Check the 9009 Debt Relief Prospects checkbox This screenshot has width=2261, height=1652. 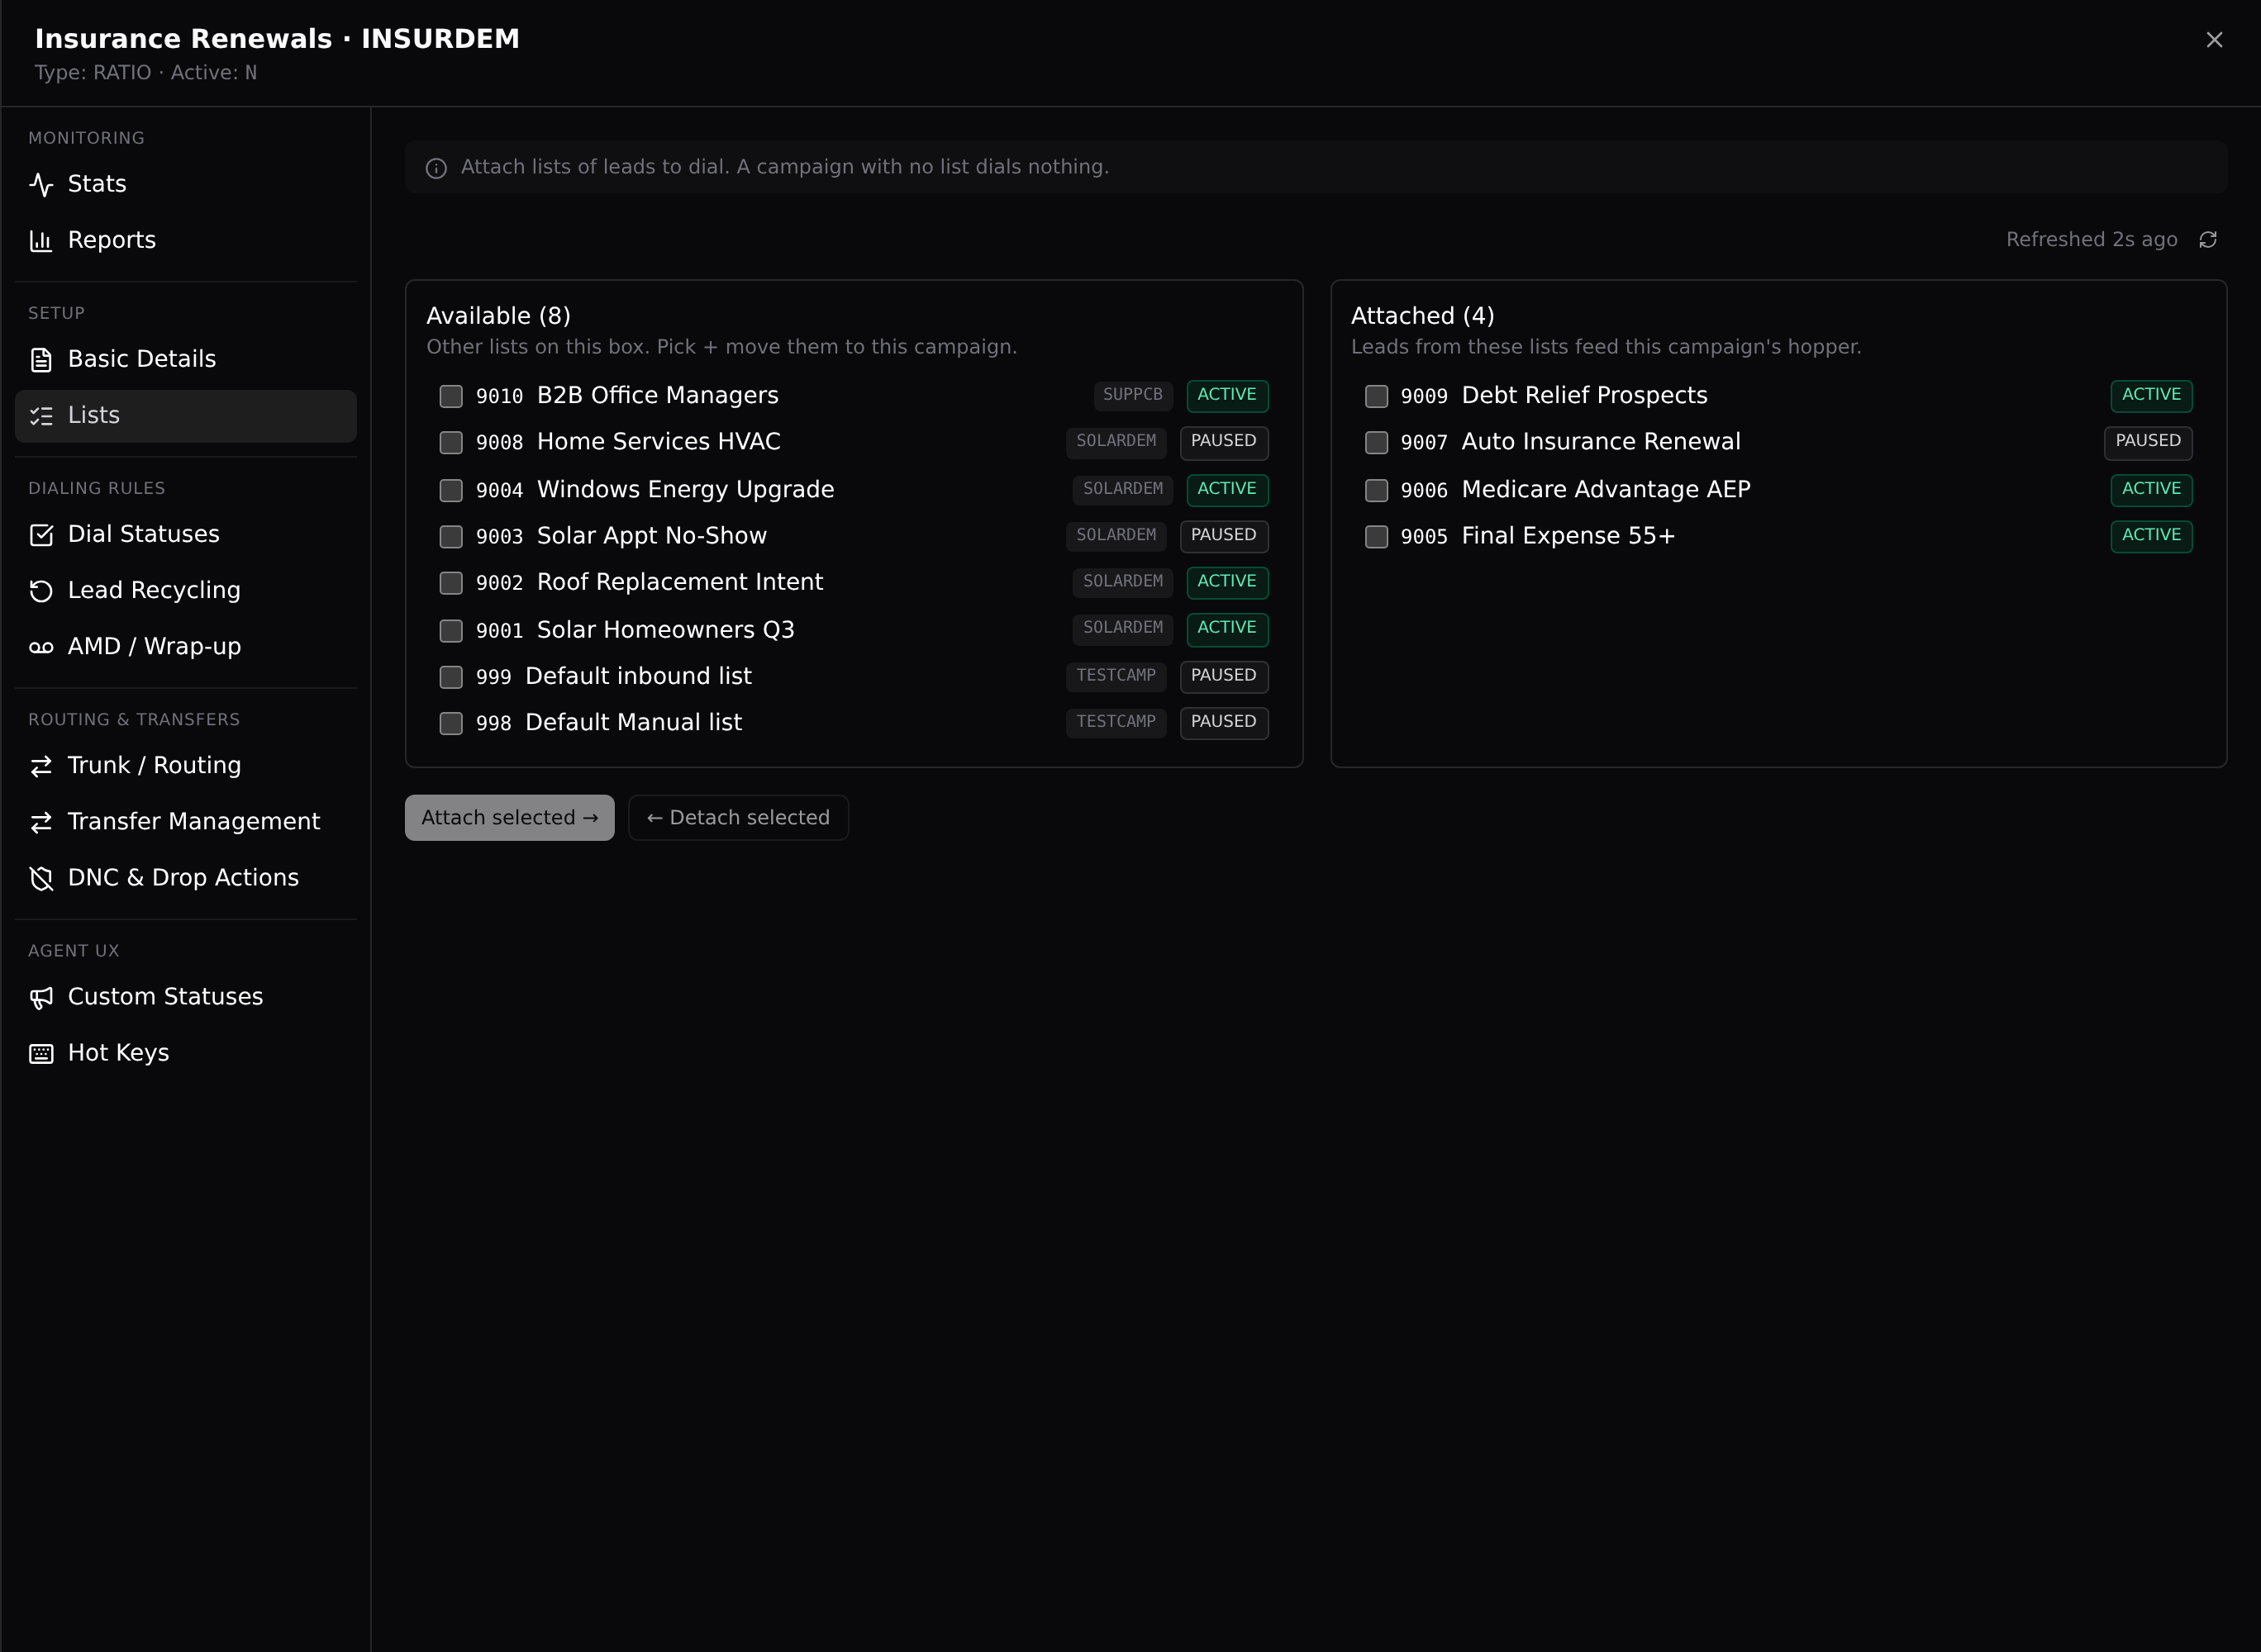click(x=1377, y=396)
